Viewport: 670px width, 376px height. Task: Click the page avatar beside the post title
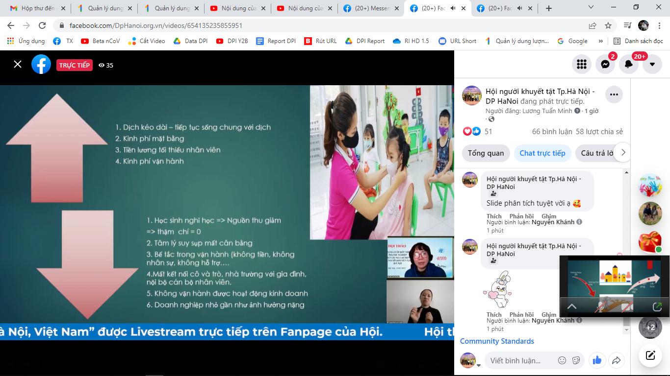point(472,95)
